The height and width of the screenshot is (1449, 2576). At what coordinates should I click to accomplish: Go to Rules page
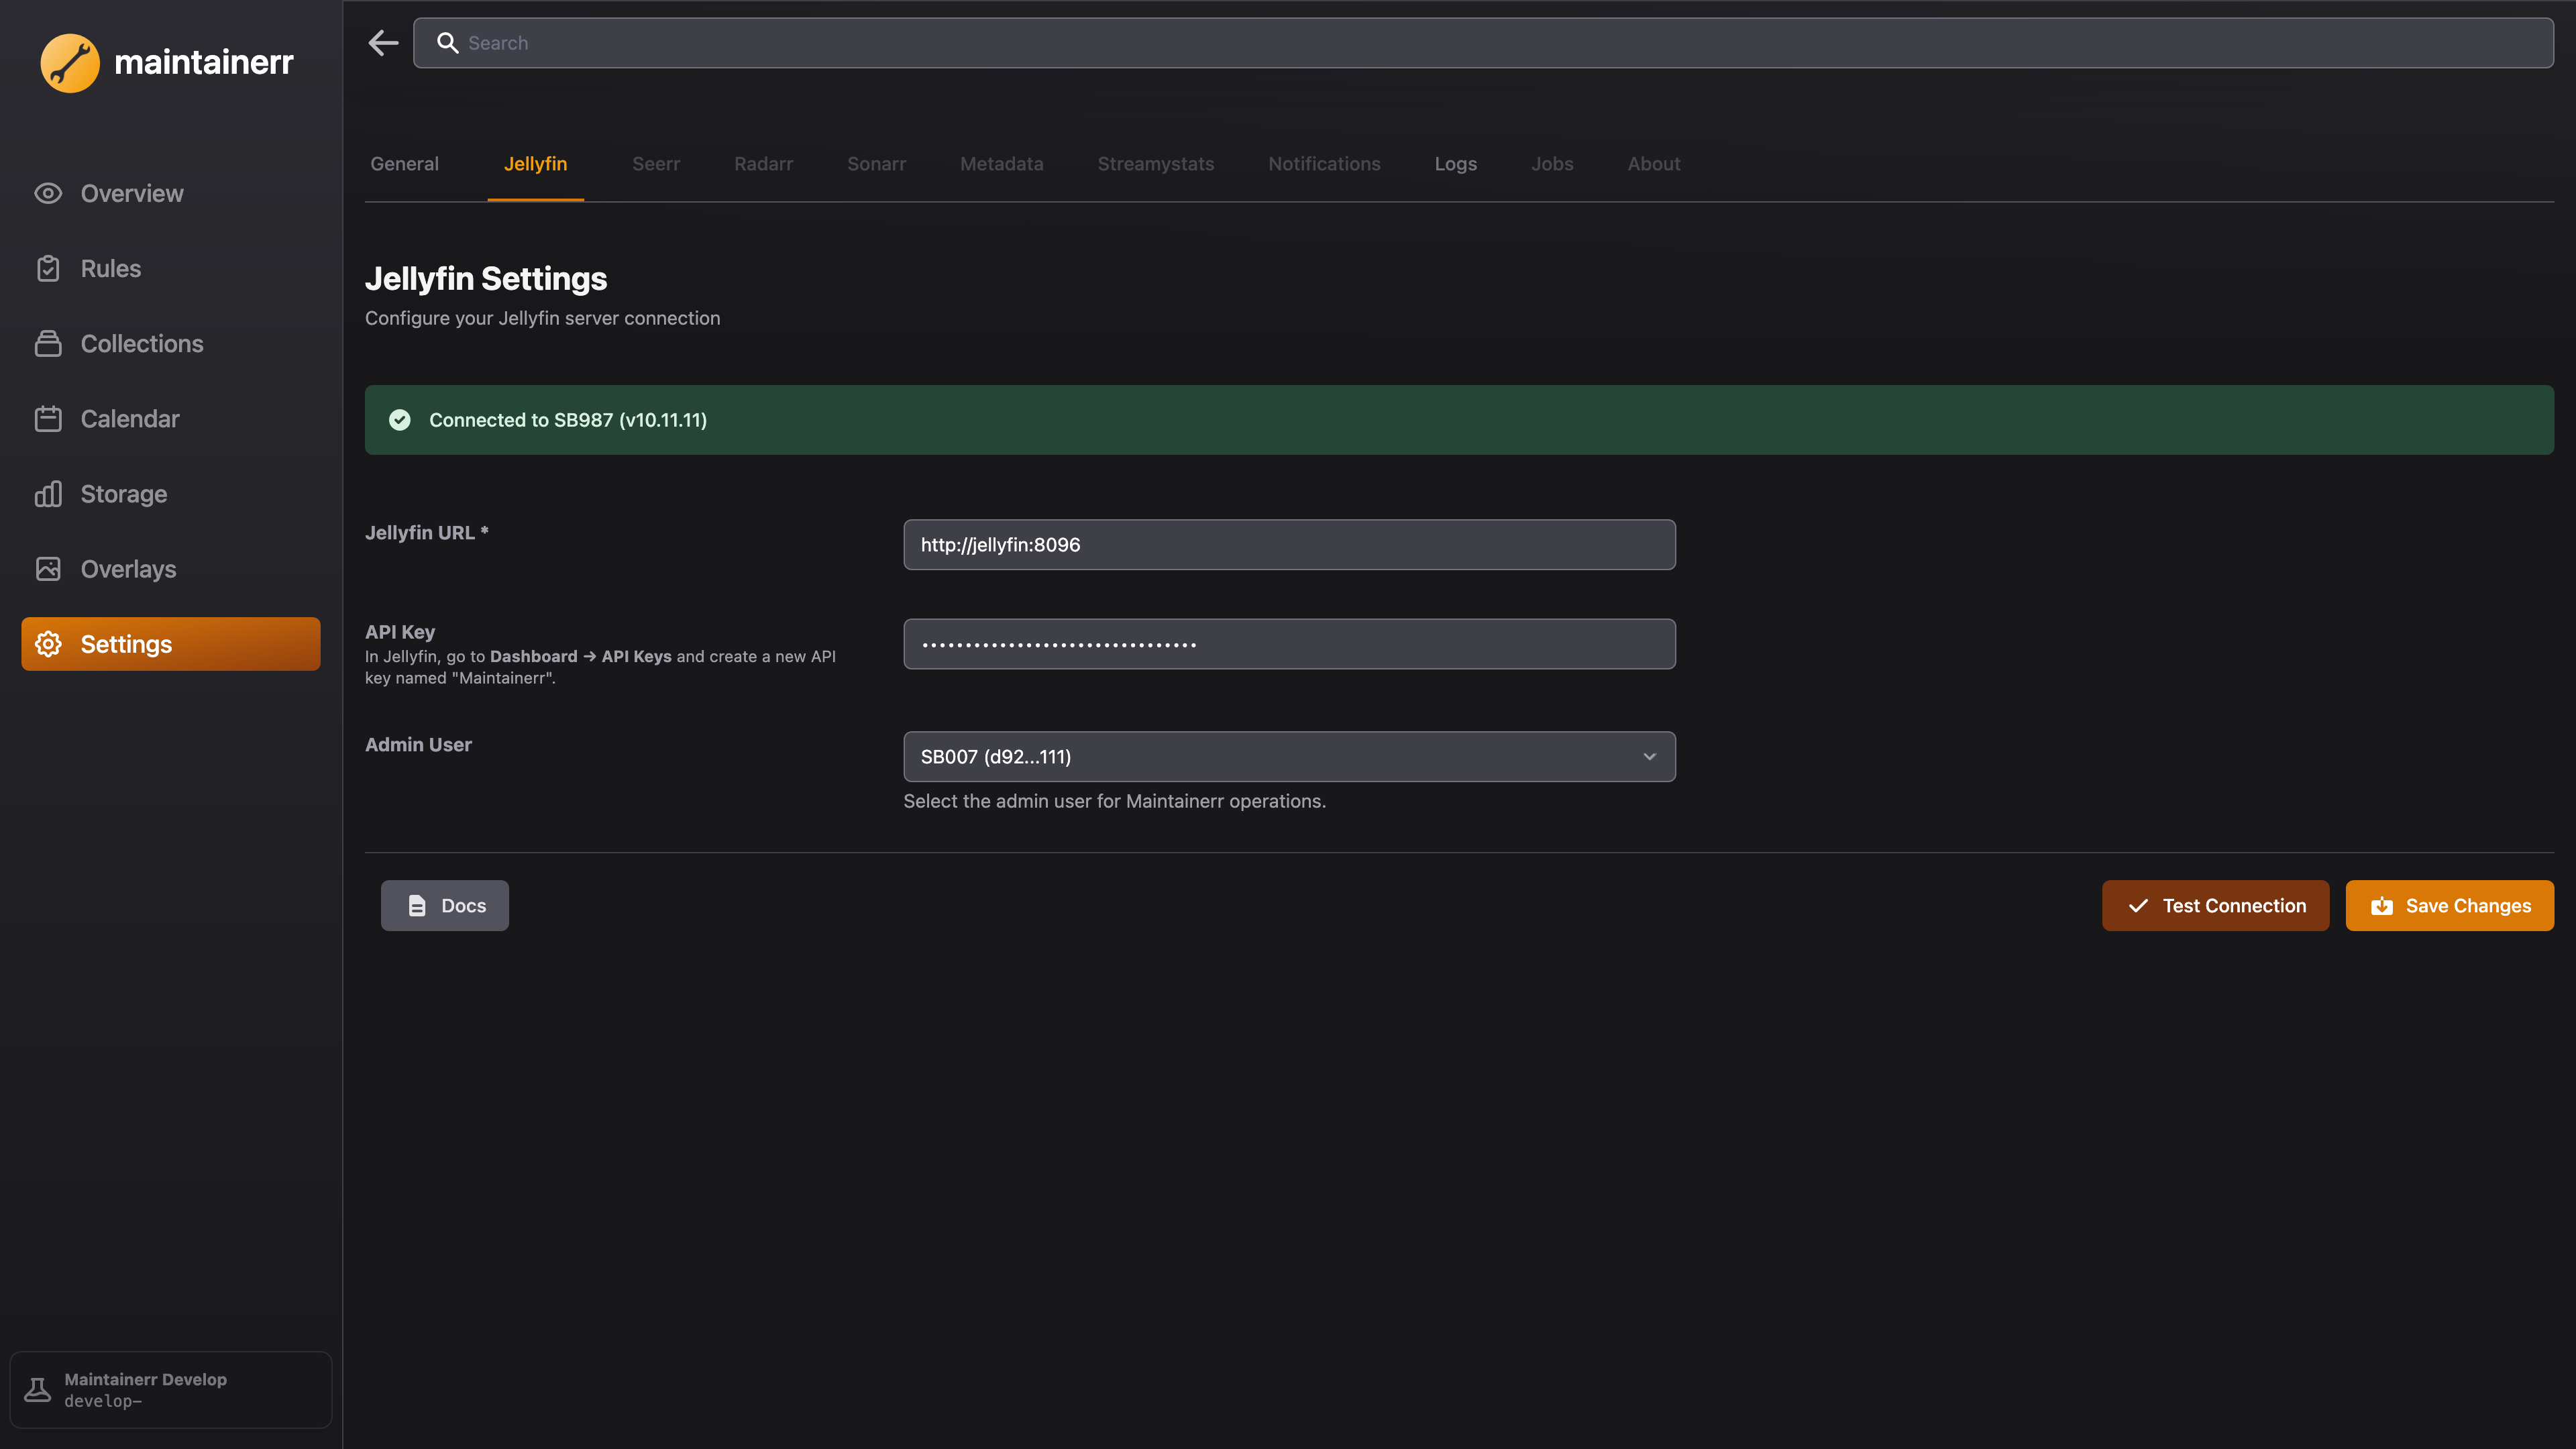click(171, 268)
